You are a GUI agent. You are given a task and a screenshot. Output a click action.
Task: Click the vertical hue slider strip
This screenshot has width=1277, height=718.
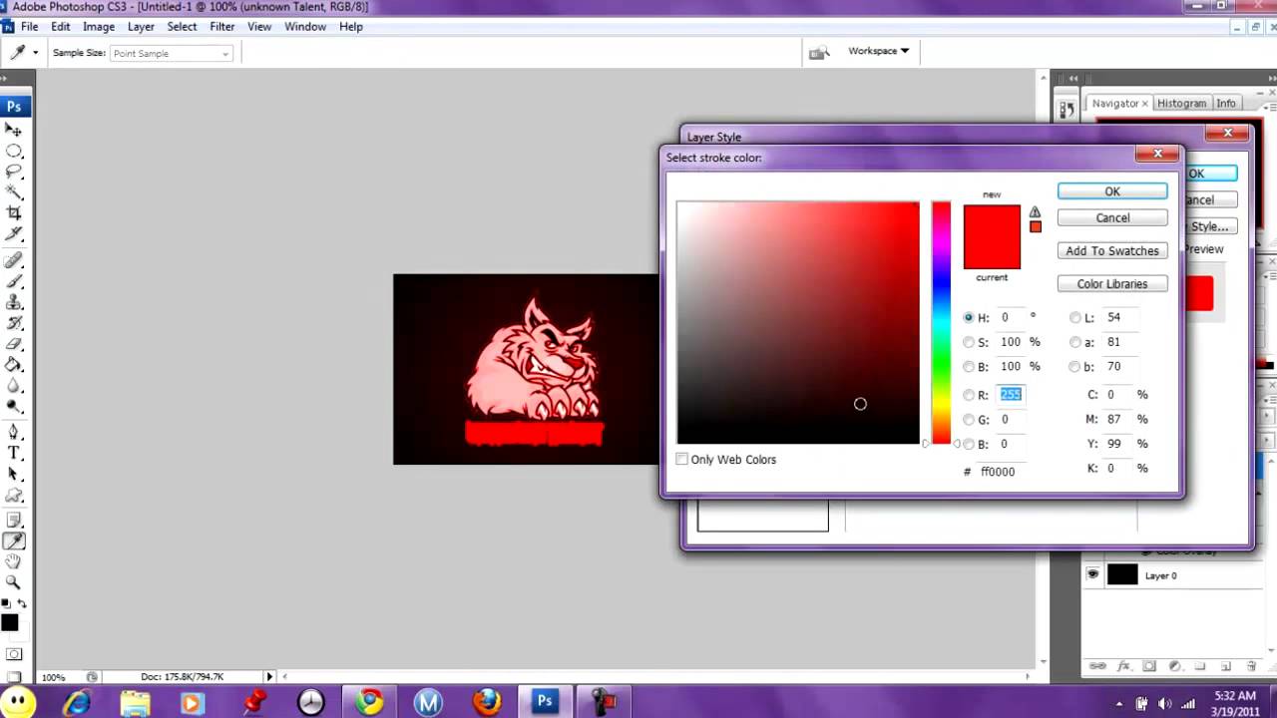point(941,319)
